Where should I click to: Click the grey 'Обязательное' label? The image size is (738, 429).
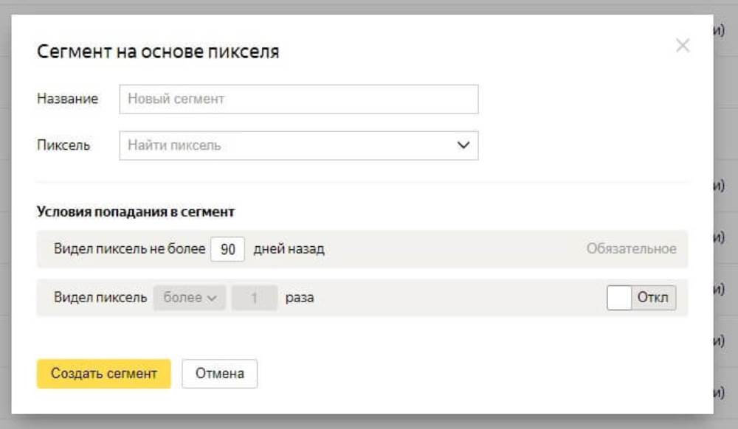click(x=631, y=249)
